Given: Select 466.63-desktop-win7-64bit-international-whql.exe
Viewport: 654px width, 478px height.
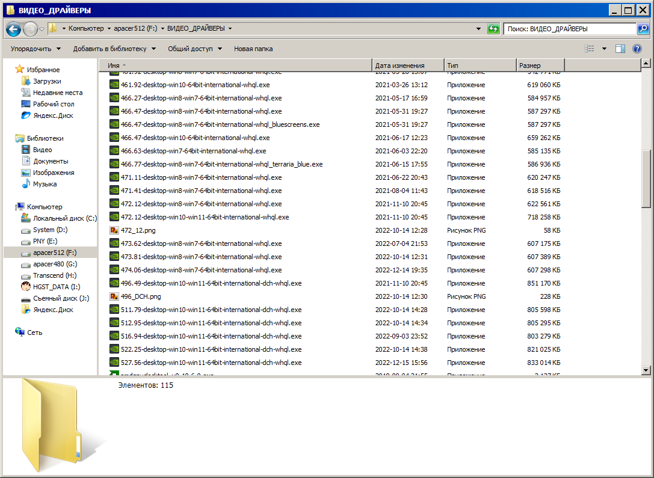Looking at the screenshot, I should pos(193,151).
